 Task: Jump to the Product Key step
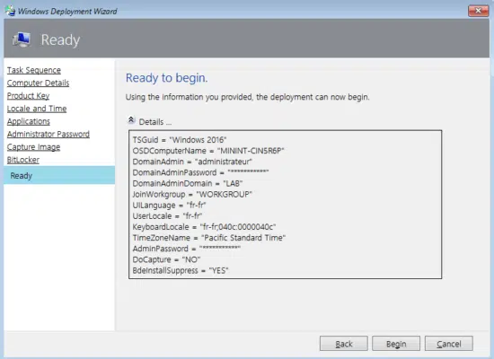(x=29, y=96)
